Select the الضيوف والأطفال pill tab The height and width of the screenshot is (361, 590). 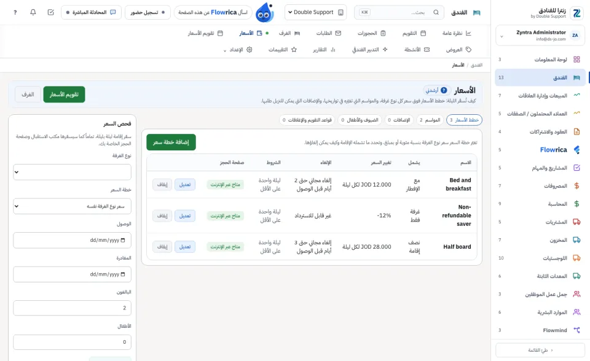(x=360, y=120)
